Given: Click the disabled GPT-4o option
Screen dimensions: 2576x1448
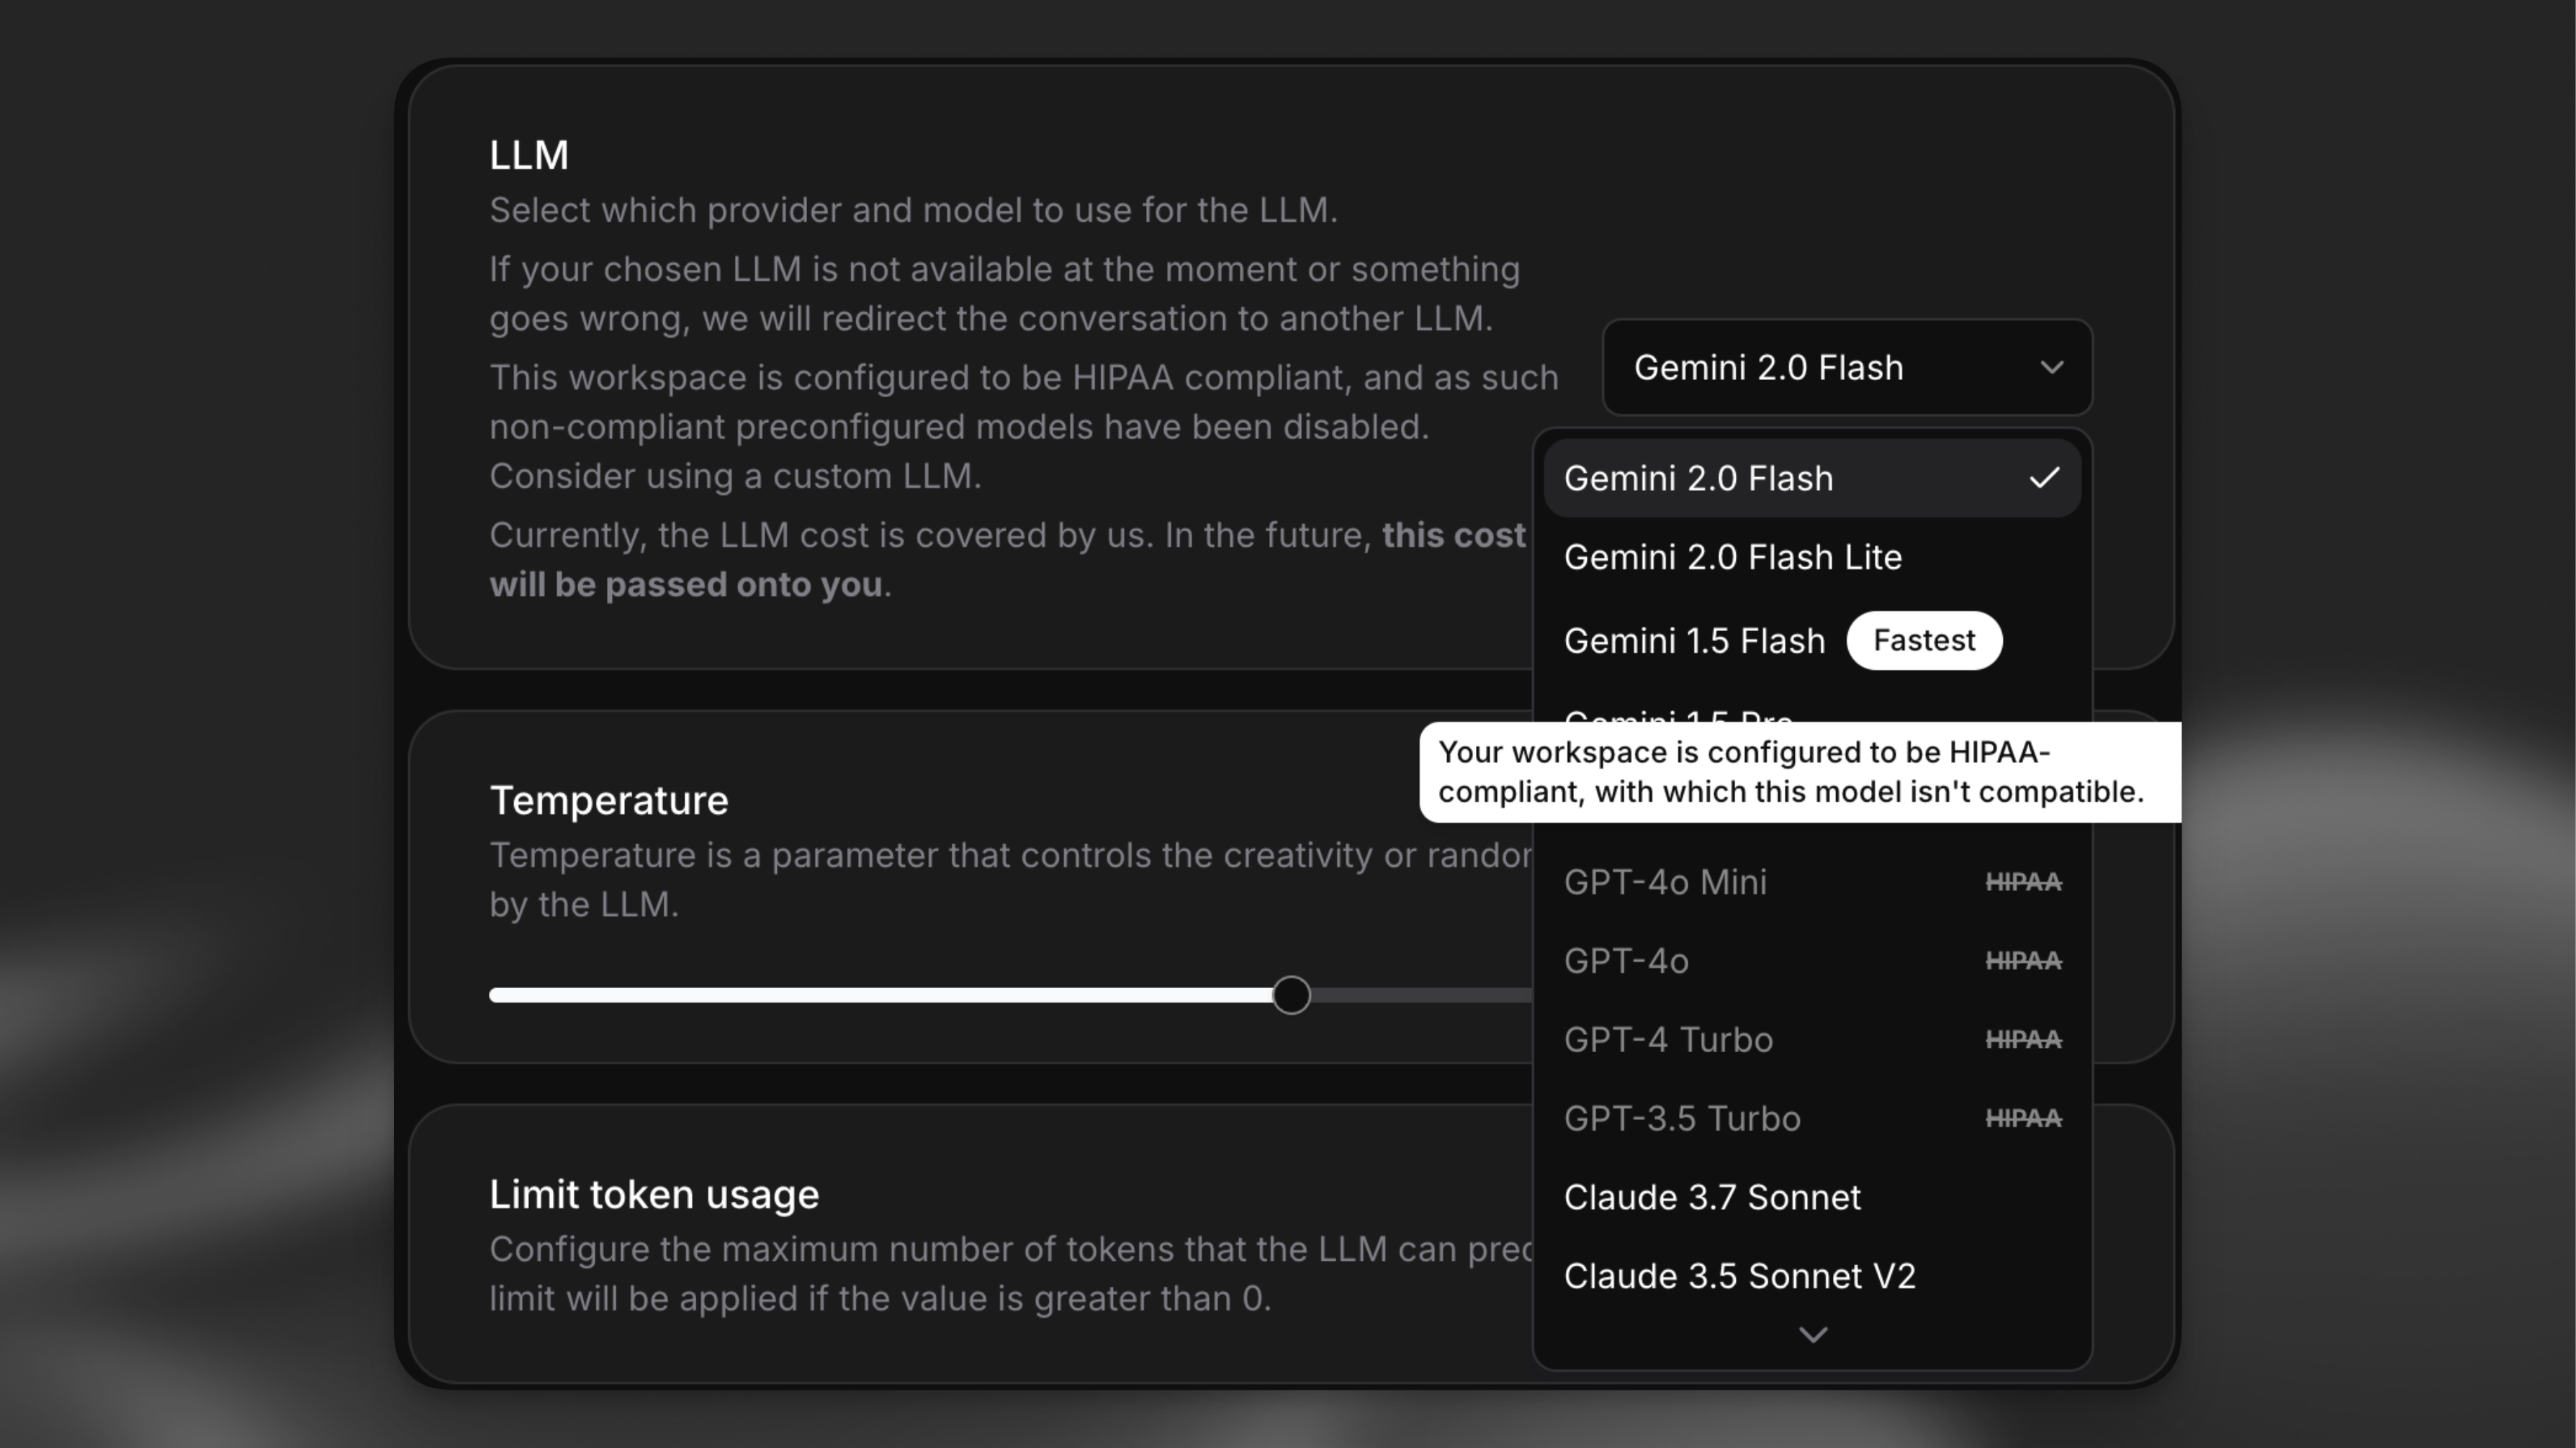Looking at the screenshot, I should [x=1625, y=960].
